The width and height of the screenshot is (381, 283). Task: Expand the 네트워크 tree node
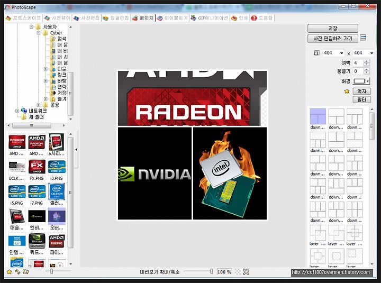[17, 111]
